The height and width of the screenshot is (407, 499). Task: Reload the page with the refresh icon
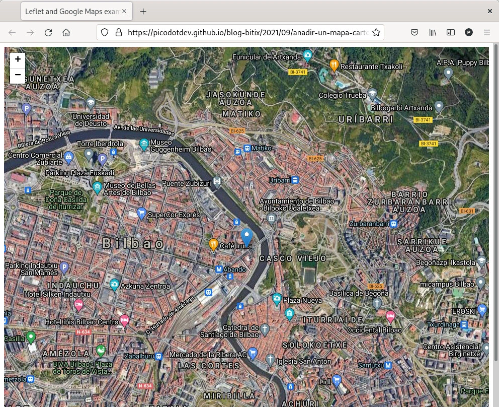(x=48, y=33)
